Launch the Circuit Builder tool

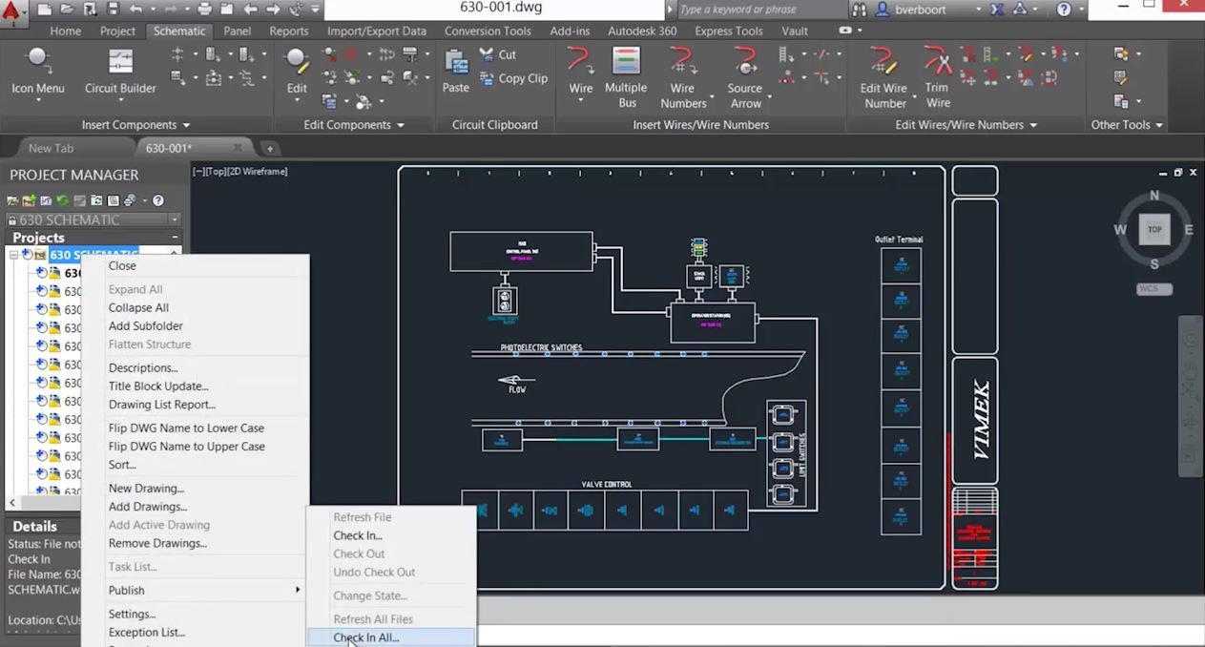pos(120,72)
